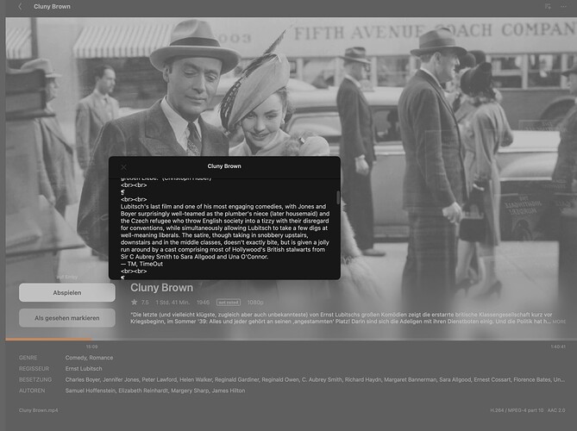Expand summary with the MORE link
The height and width of the screenshot is (431, 577).
[559, 322]
